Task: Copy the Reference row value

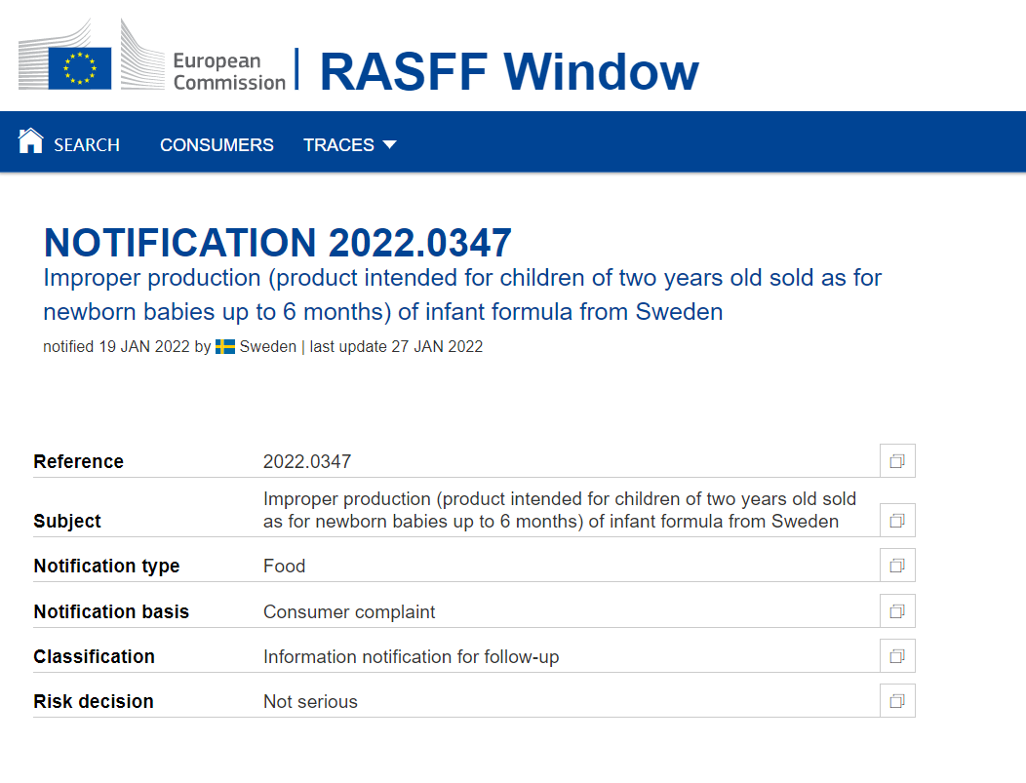Action: [x=897, y=461]
